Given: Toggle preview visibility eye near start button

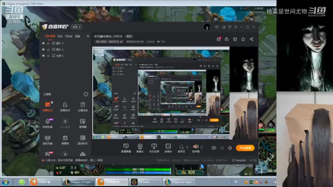Looking at the screenshot, I should click(222, 148).
